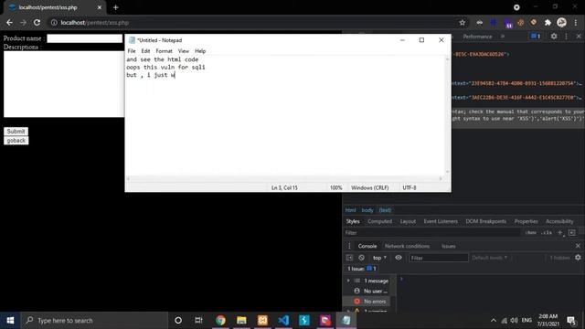This screenshot has height=329, width=585.
Task: Select the Computed tab
Action: (x=379, y=221)
